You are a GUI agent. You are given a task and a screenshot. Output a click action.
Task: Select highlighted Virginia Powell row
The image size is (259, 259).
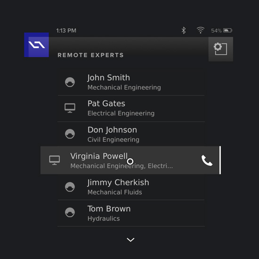click(x=130, y=160)
